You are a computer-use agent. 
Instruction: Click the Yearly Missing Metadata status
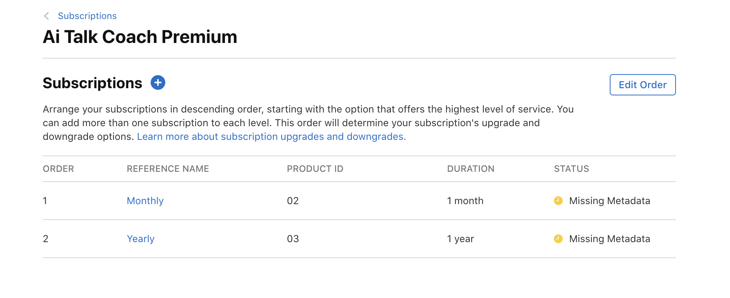coord(609,239)
